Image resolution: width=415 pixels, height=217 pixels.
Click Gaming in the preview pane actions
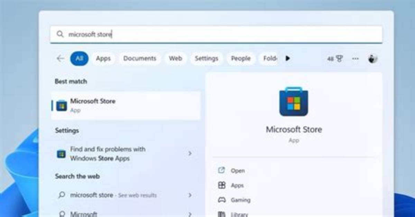tap(240, 200)
